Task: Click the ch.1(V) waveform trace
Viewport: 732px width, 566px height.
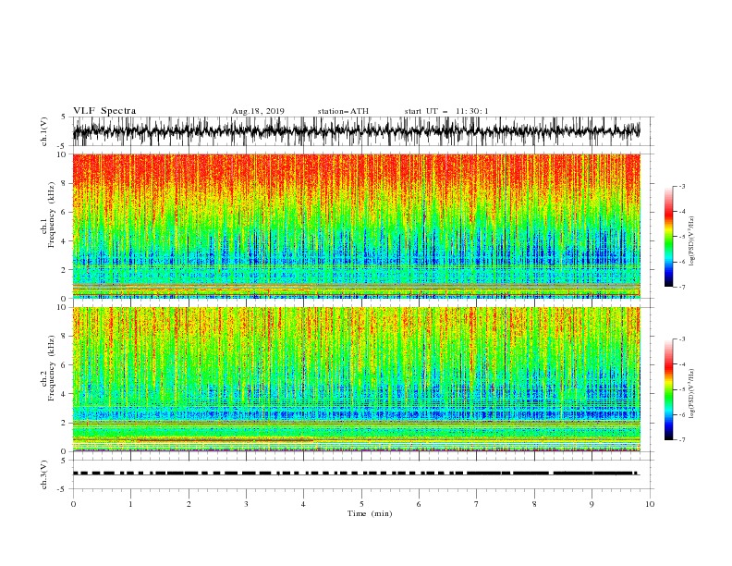Action: [x=357, y=131]
